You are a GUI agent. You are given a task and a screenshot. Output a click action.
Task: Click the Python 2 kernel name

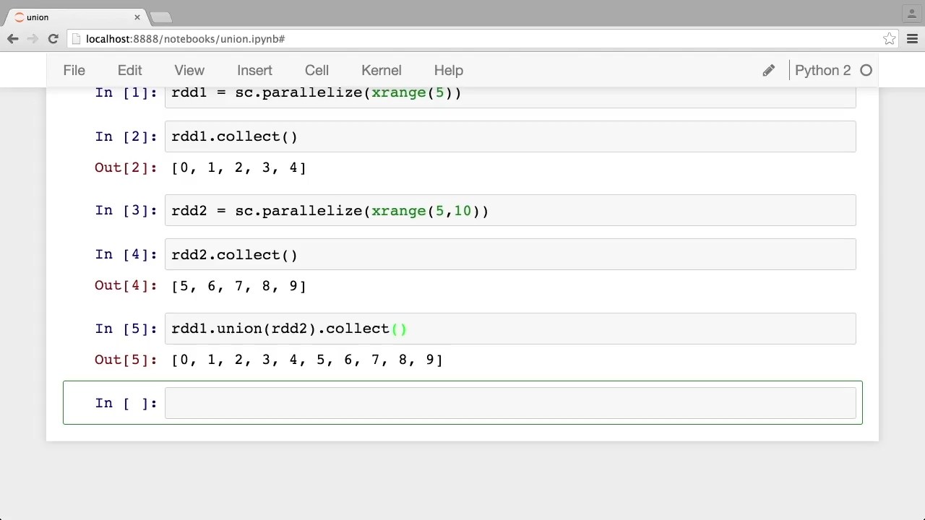822,70
